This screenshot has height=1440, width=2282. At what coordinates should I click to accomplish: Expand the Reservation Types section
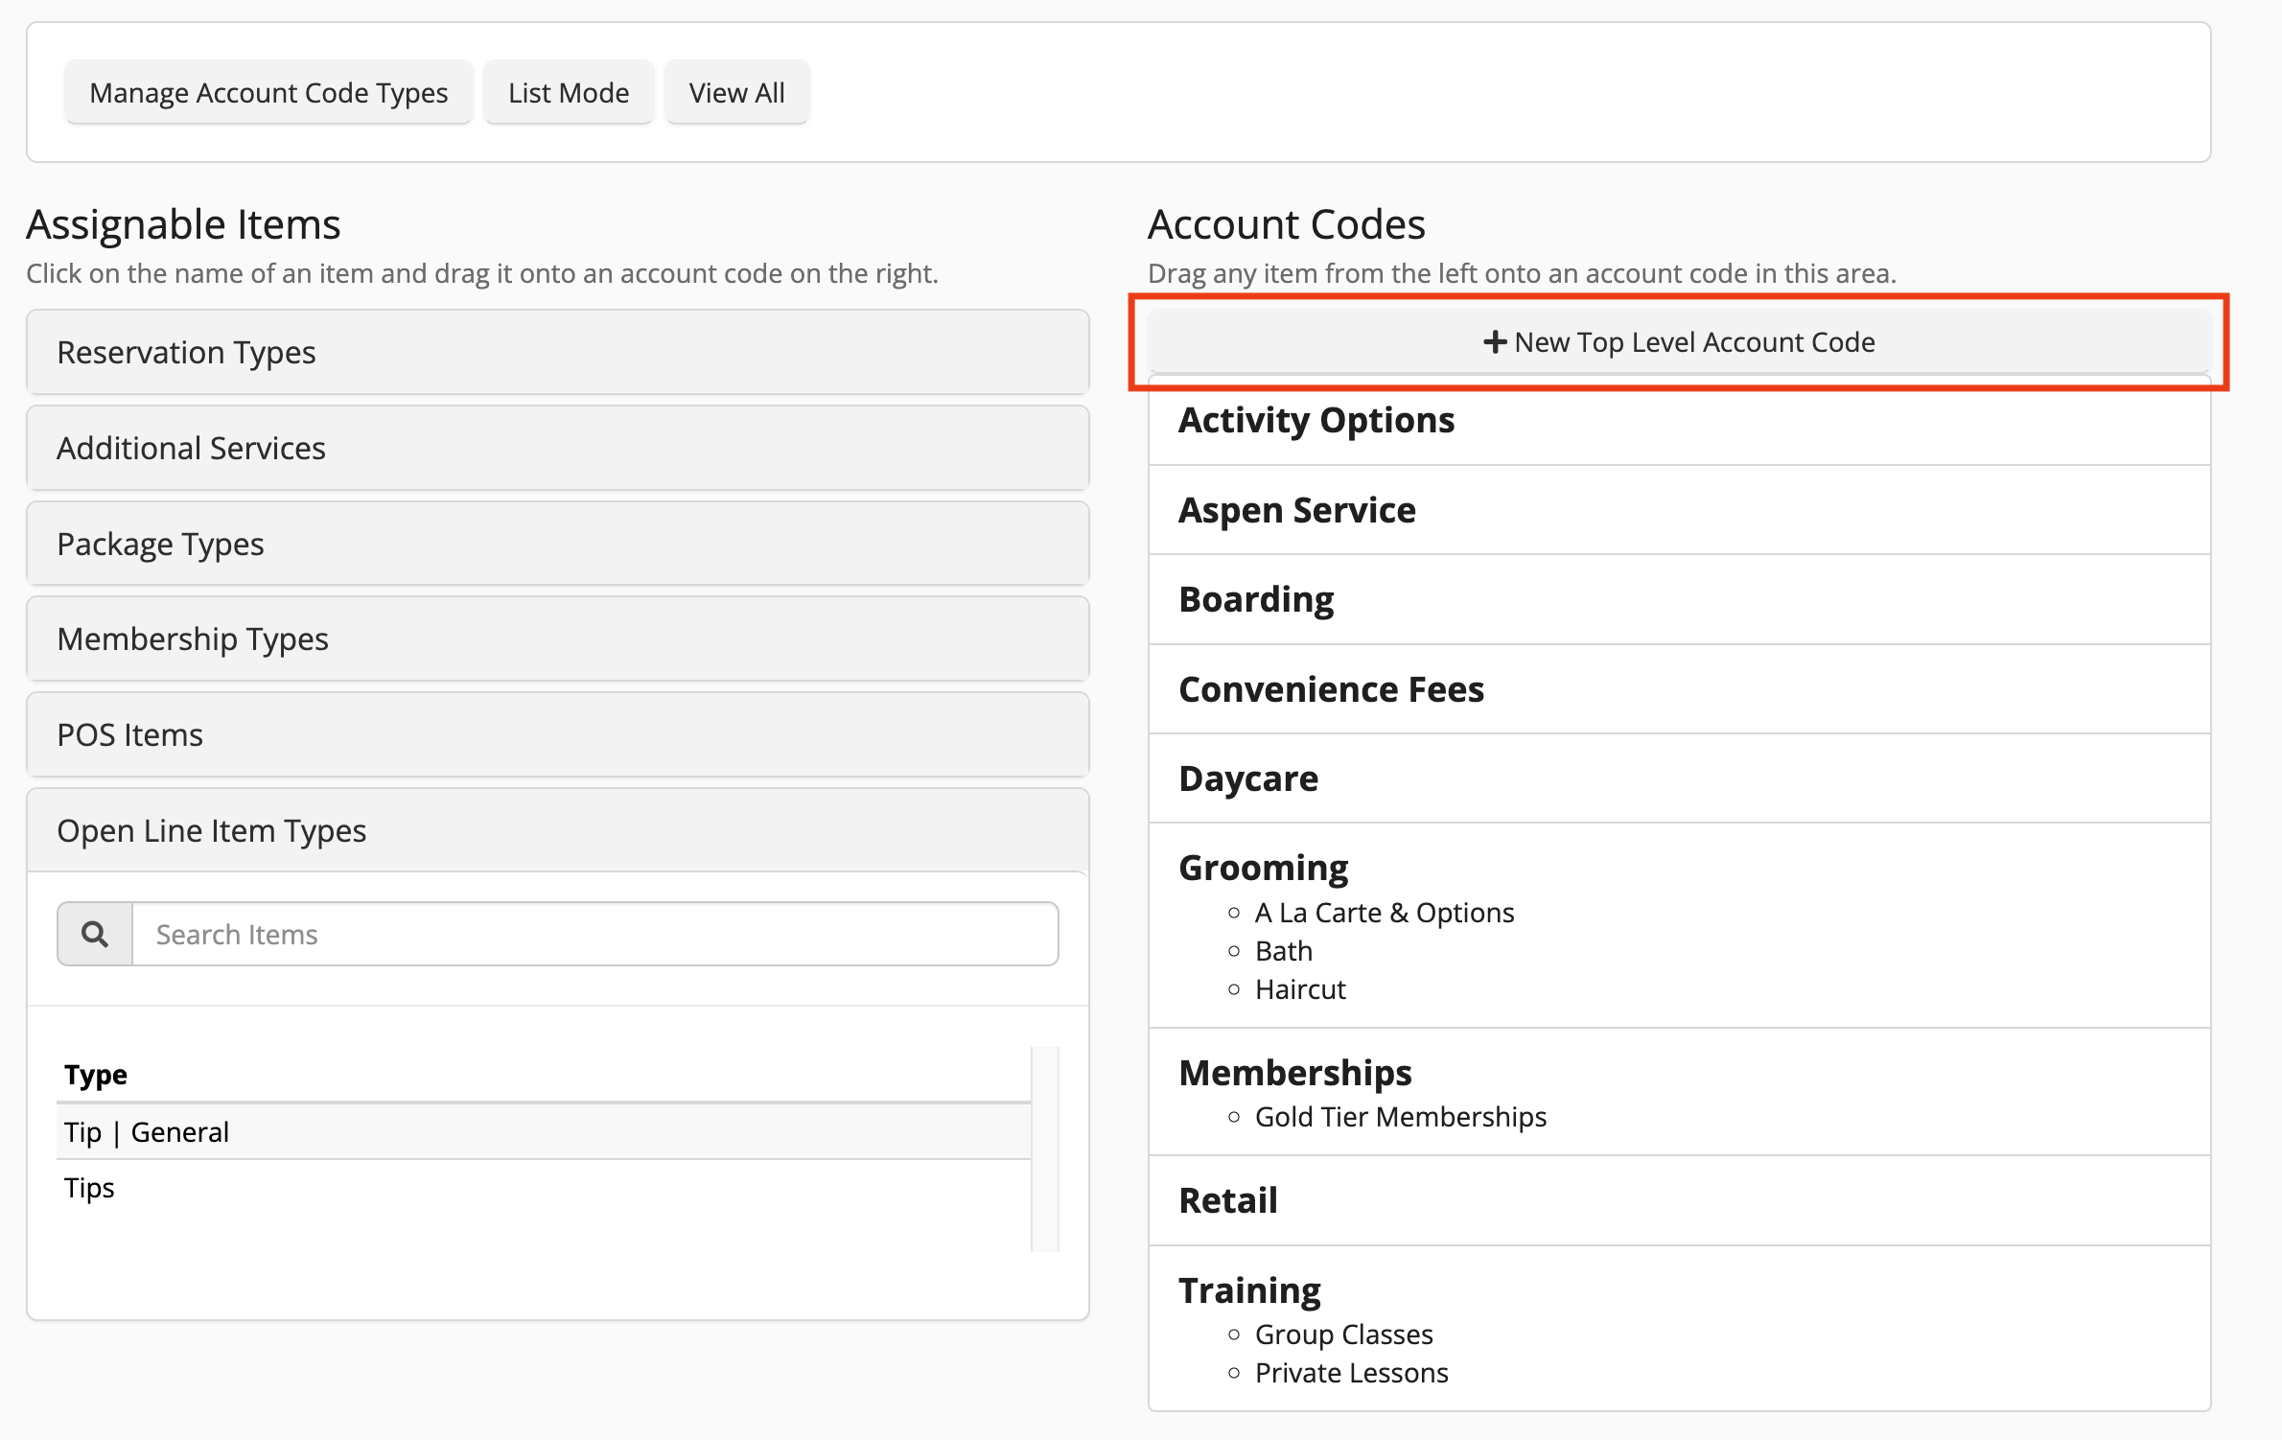click(x=558, y=352)
